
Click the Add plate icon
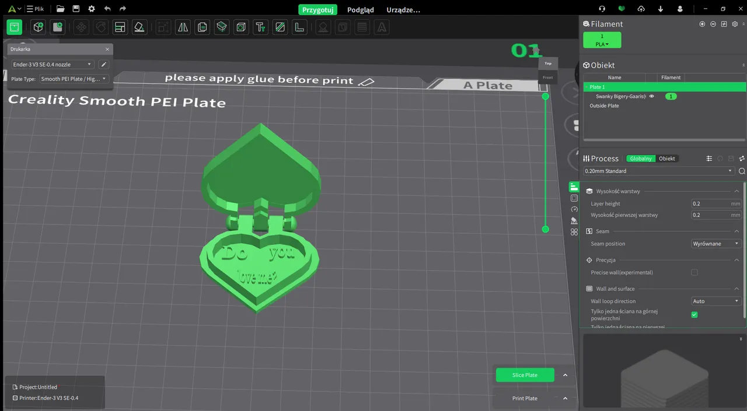point(57,27)
